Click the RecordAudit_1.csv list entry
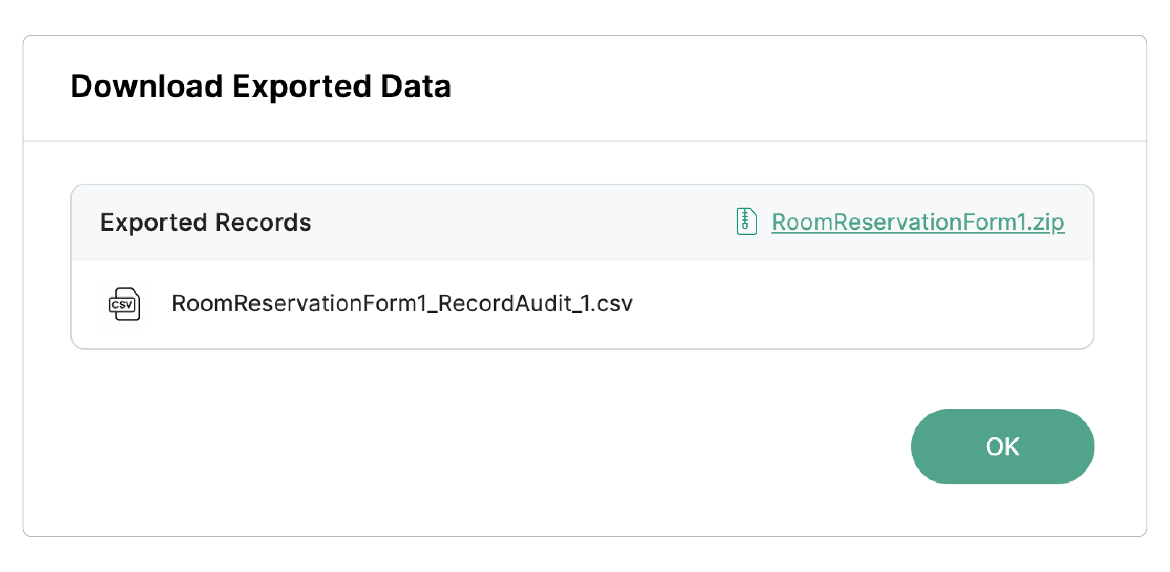The height and width of the screenshot is (572, 1170). click(x=401, y=303)
